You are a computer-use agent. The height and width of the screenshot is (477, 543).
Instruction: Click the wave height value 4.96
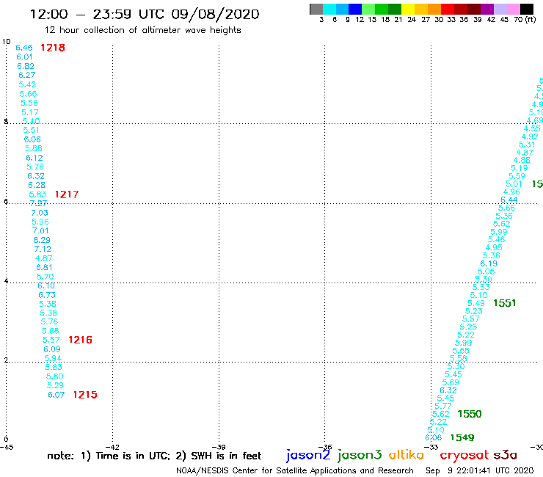[x=511, y=192]
